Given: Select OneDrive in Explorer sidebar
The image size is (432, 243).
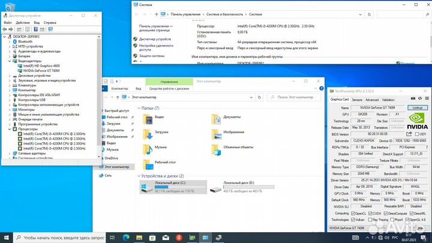Looking at the screenshot, I should coord(112,158).
